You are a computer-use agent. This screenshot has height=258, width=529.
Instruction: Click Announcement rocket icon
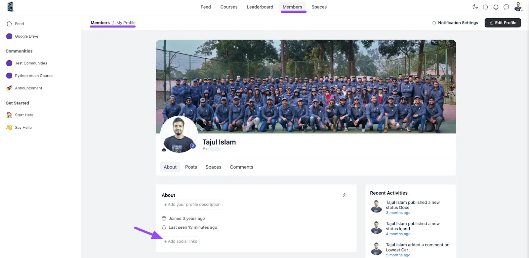pyautogui.click(x=9, y=88)
